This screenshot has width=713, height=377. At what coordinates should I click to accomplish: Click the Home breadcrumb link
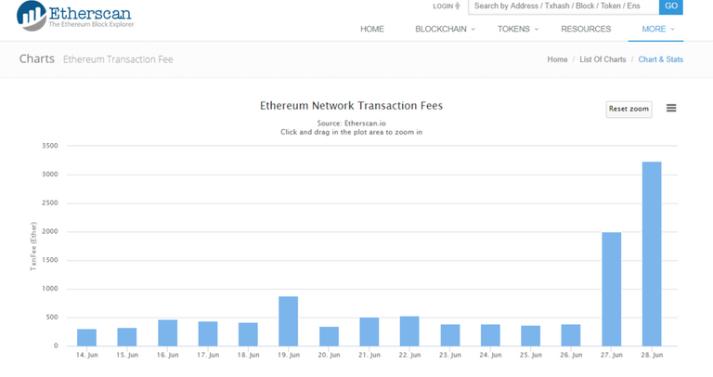coord(557,59)
